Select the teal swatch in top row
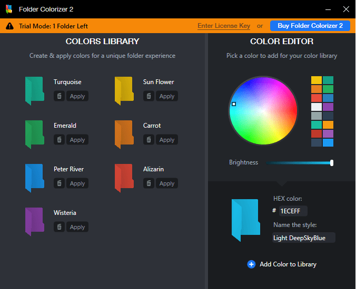Viewport: 356px width, 289px height. pyautogui.click(x=328, y=80)
